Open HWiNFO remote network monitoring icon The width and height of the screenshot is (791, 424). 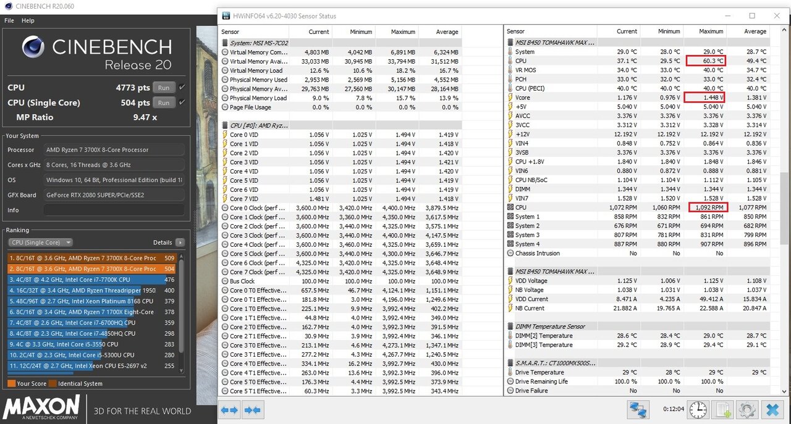tap(637, 409)
